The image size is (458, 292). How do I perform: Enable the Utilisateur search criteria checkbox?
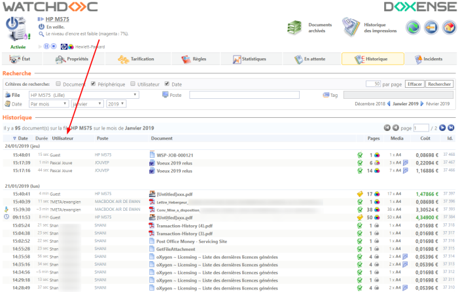tap(132, 84)
